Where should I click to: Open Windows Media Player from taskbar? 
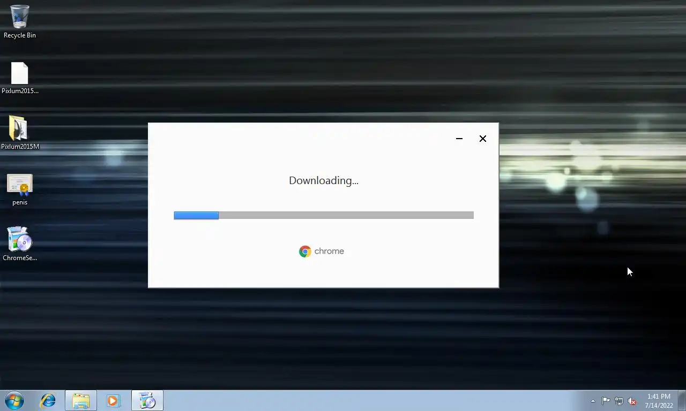[114, 400]
